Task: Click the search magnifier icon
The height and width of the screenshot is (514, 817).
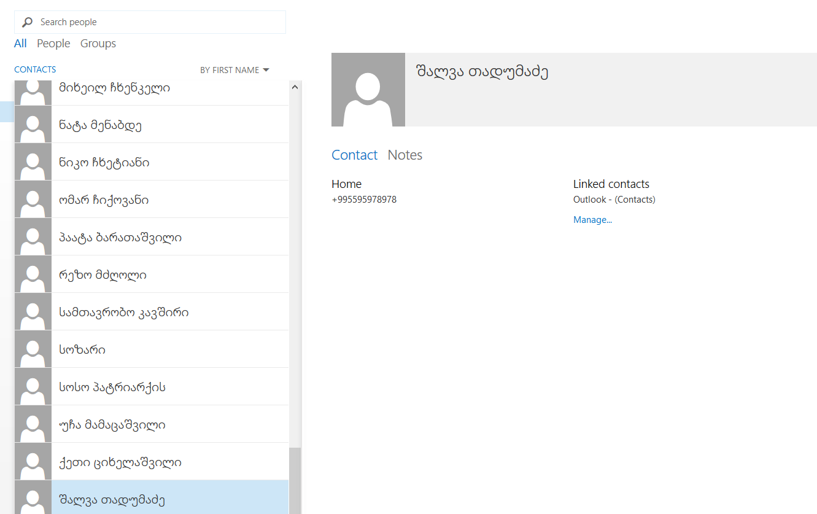Action: click(x=27, y=22)
